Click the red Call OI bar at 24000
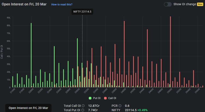Image resolution: width=205 pixels, height=112 pixels. pyautogui.click(x=124, y=54)
